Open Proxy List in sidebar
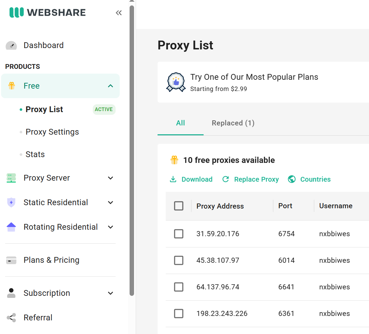This screenshot has height=334, width=369. [44, 109]
